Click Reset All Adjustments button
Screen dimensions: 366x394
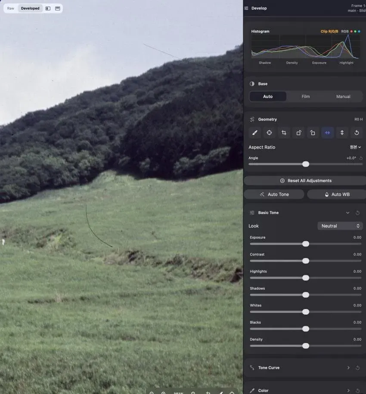pos(305,181)
